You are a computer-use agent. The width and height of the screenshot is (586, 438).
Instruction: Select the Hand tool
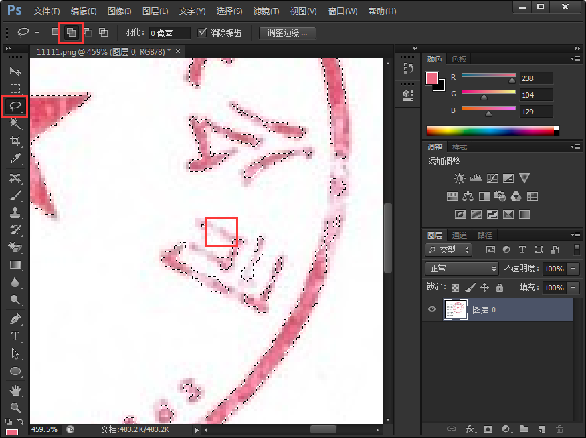(15, 391)
